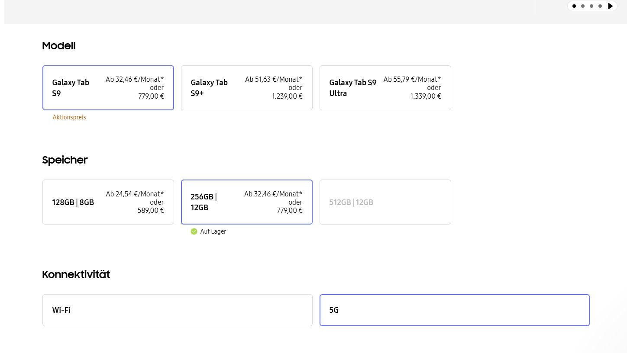Choose the greyed 512GB | 12GB storage
Screen dimensions: 627x353
[x=385, y=202]
